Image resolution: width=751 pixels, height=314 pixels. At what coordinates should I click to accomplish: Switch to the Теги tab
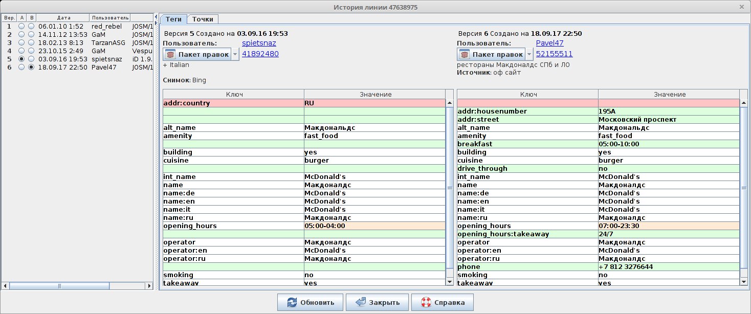(x=173, y=19)
